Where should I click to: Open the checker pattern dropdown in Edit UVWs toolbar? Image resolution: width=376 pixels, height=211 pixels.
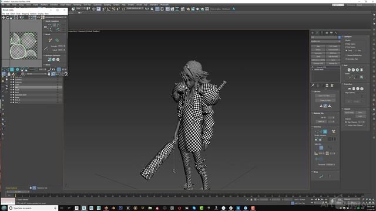point(56,17)
